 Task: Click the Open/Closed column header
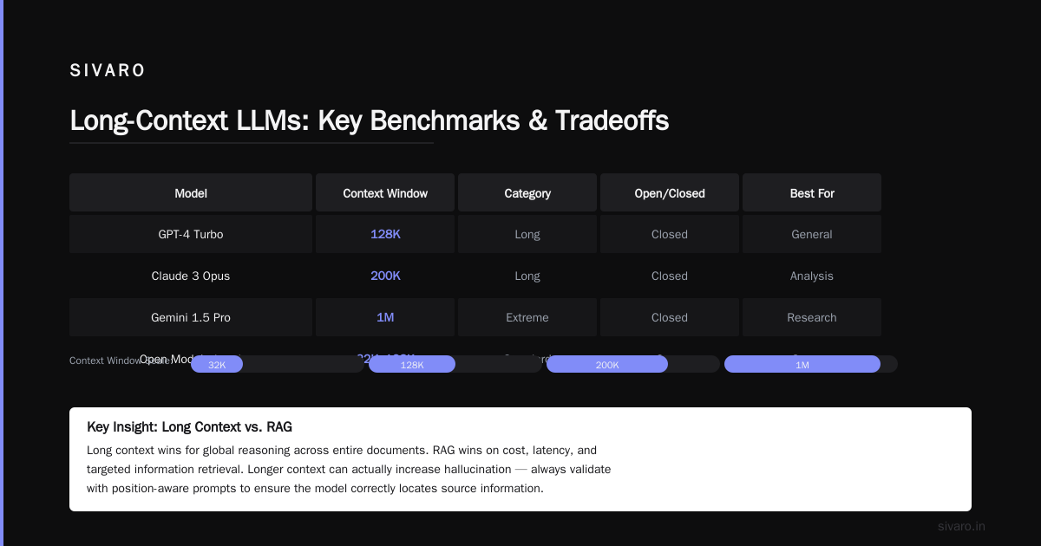670,192
